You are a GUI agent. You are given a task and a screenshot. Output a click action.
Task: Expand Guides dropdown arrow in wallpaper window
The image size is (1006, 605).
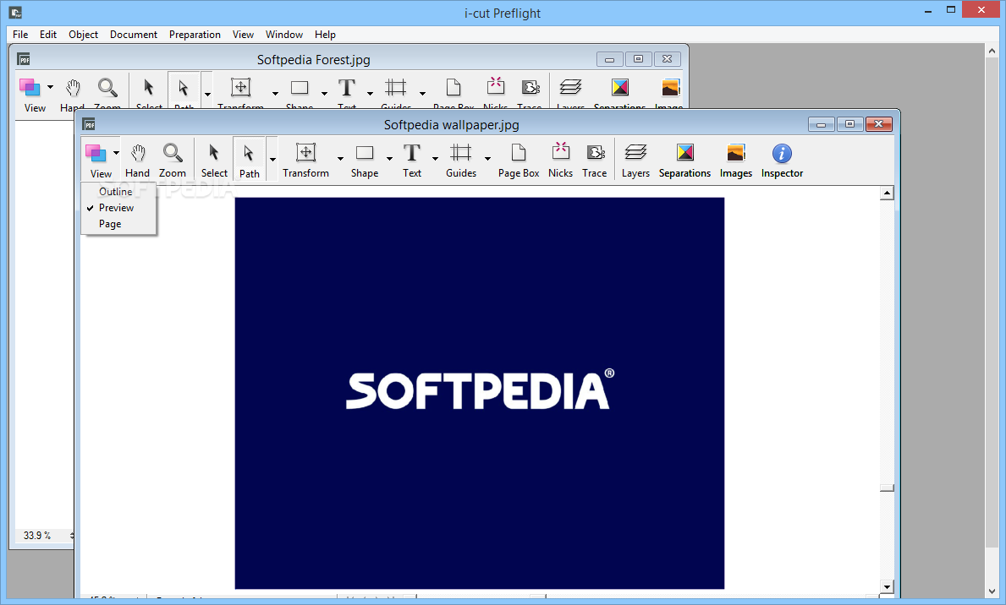[x=487, y=158]
